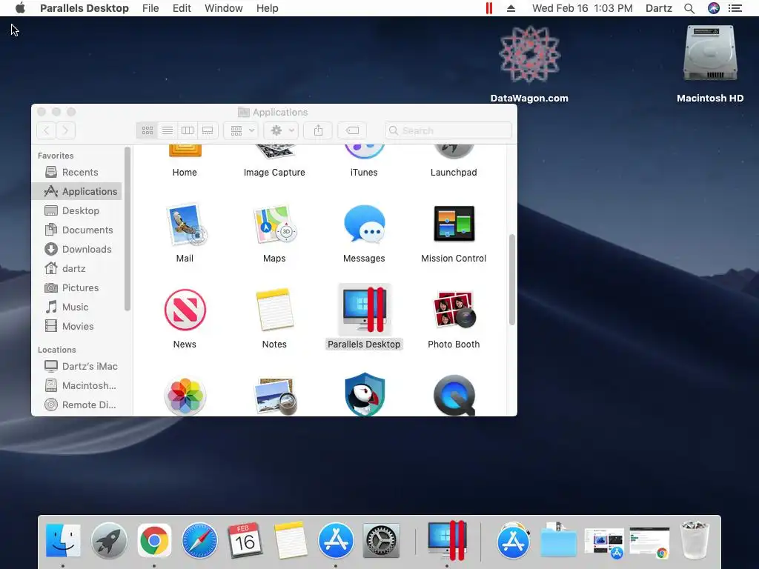Select the Preview app icon
Viewport: 759px width, 569px height.
coord(275,396)
